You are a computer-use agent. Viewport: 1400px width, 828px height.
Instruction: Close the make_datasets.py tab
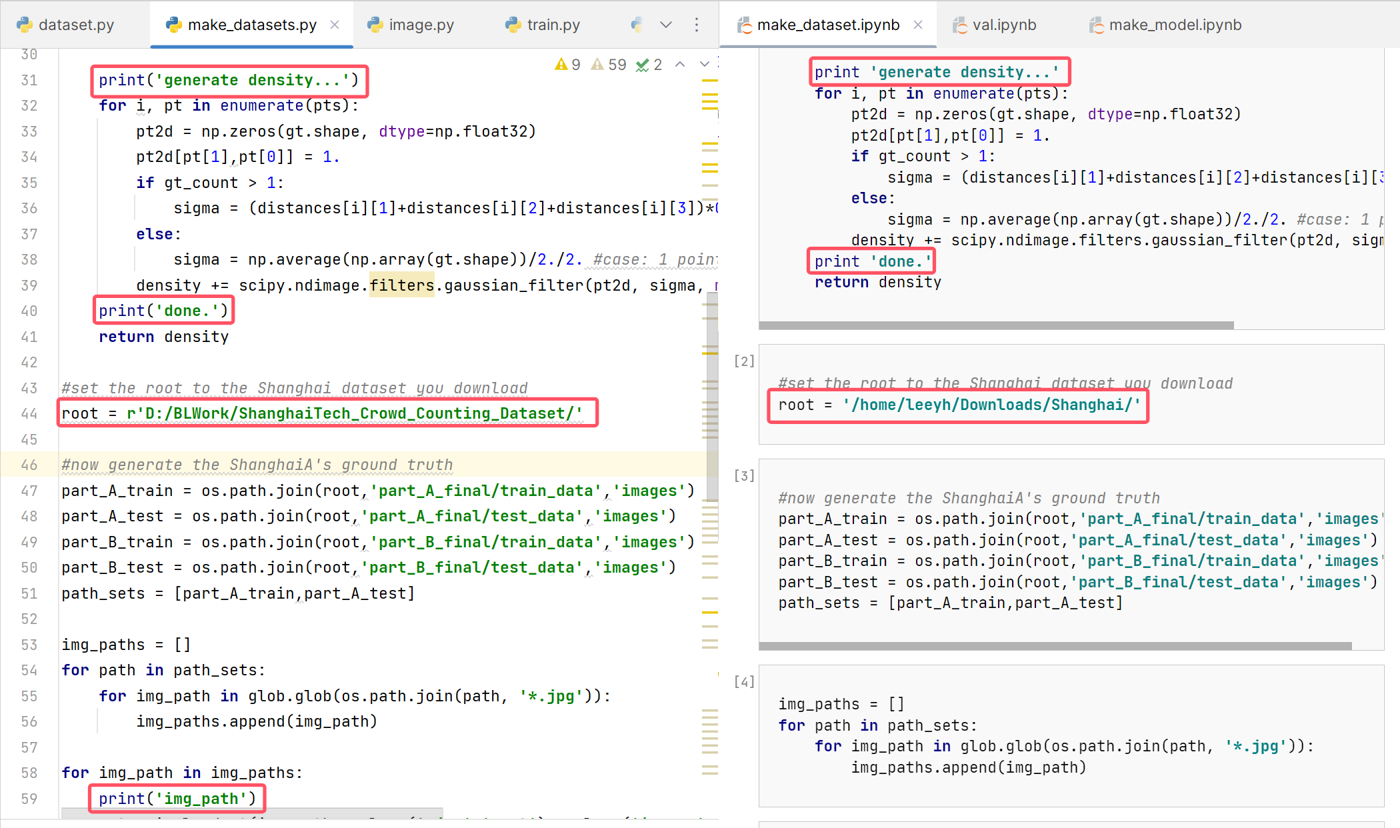[335, 25]
